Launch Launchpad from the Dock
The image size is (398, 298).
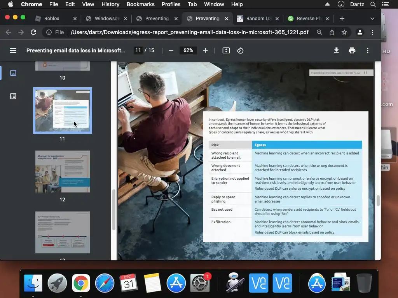[x=57, y=283]
